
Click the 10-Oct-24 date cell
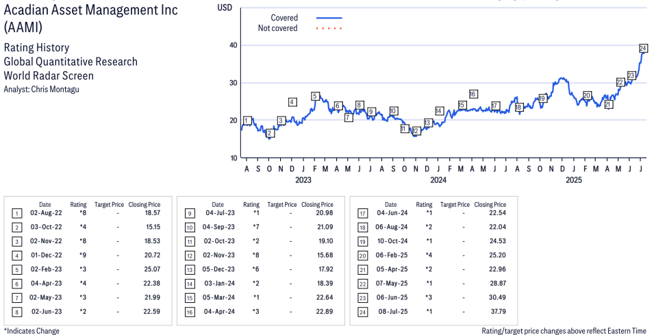tap(392, 240)
